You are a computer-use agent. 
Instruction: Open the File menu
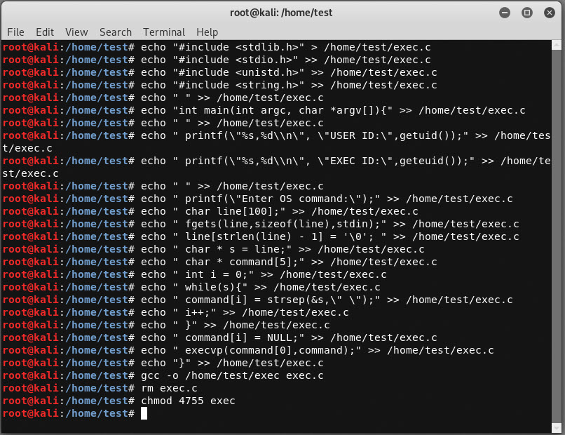tap(15, 32)
